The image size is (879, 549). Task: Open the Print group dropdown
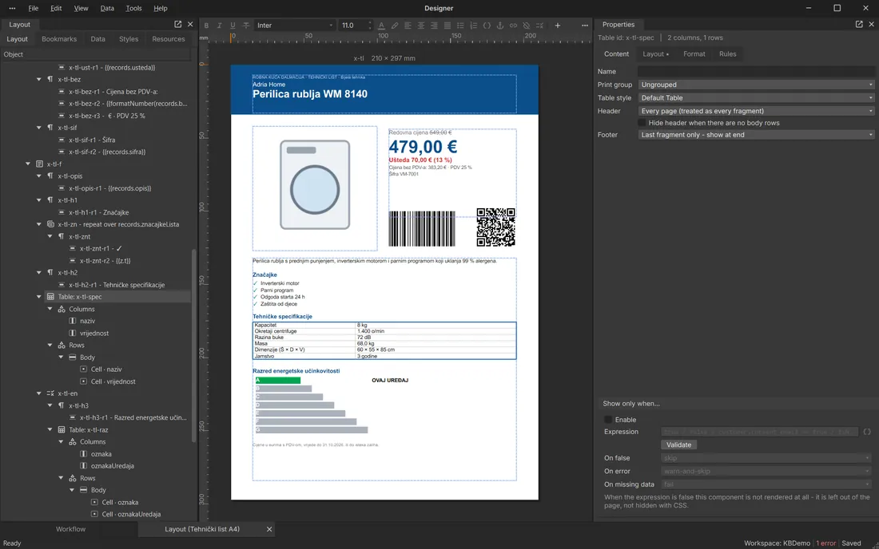point(756,85)
